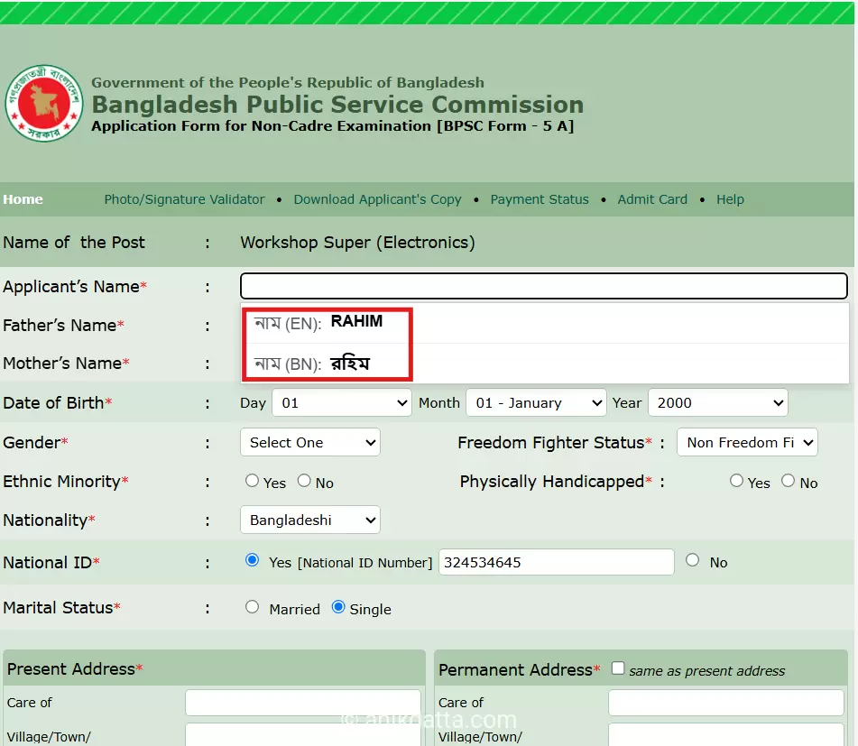
Task: Select Yes for National ID
Action: coord(253,560)
